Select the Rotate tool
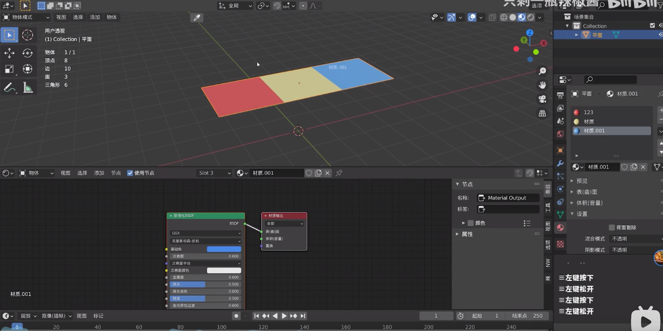The height and width of the screenshot is (331, 663). coord(28,53)
